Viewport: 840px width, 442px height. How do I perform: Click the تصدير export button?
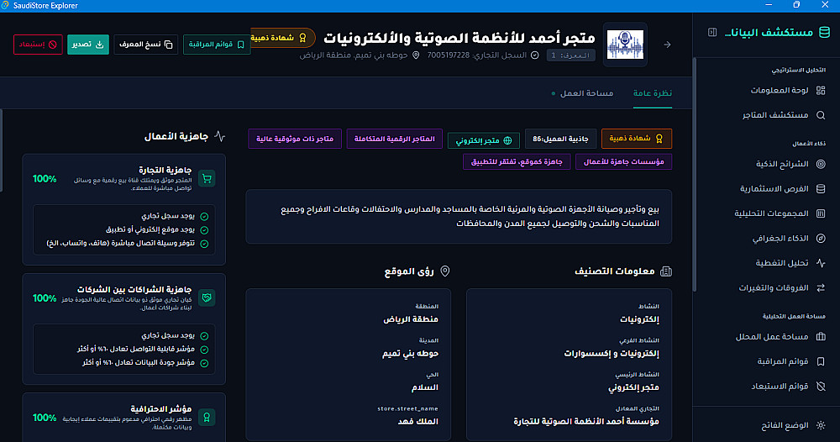(x=88, y=45)
